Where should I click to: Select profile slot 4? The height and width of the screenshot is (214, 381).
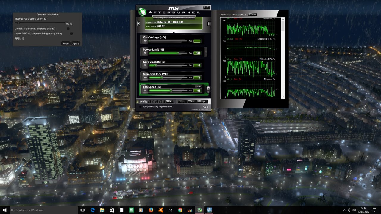pos(160,102)
